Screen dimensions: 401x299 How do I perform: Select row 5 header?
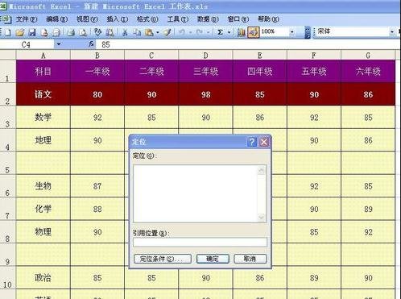click(8, 163)
